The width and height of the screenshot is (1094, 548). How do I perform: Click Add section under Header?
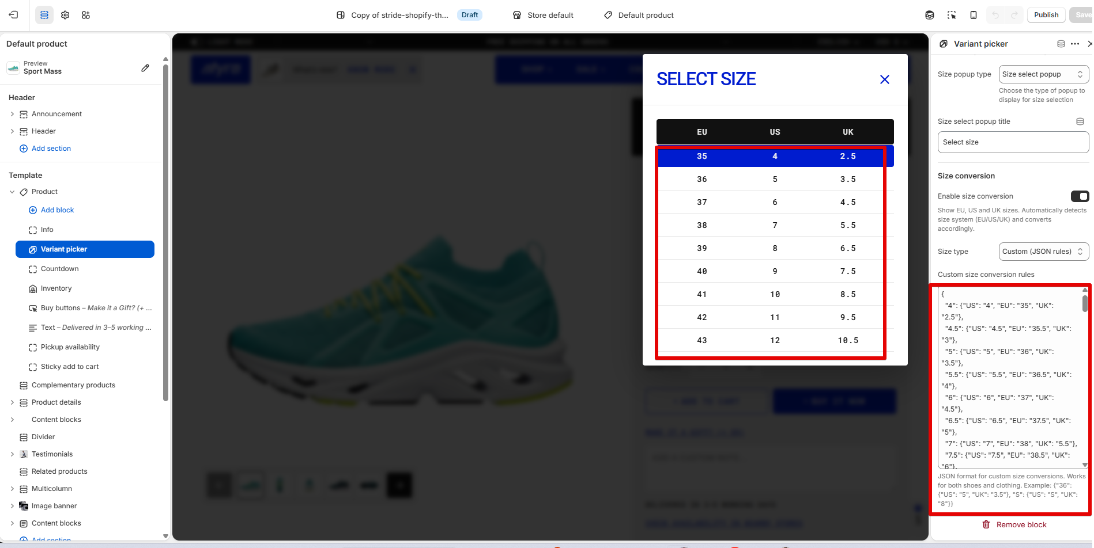(51, 149)
